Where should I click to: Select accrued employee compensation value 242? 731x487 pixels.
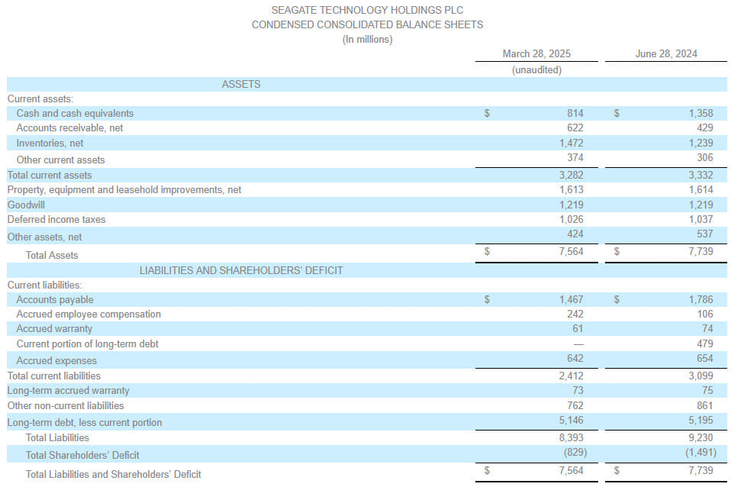click(x=575, y=314)
